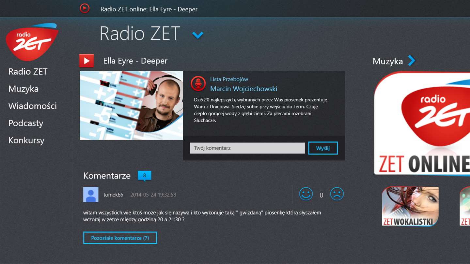This screenshot has width=470, height=264.
Task: Go to Wiadomości in the sidebar
Action: pos(33,106)
